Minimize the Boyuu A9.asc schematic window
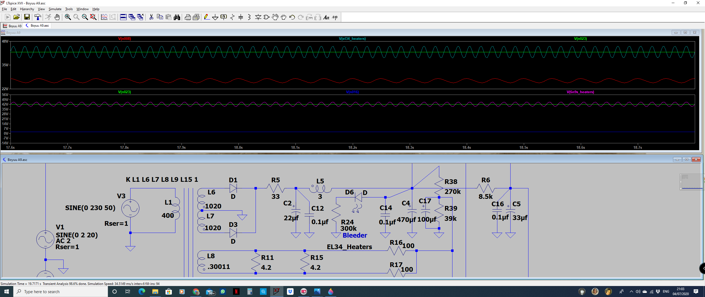705x297 pixels. pyautogui.click(x=677, y=159)
